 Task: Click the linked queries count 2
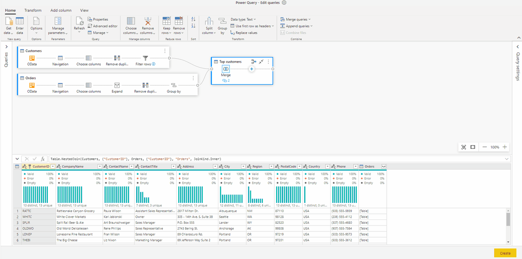pos(226,81)
